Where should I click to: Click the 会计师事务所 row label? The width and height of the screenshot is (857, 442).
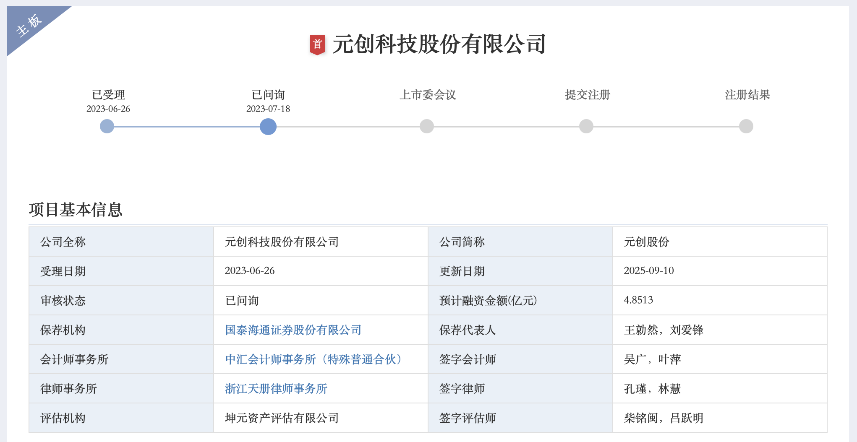[x=74, y=359]
